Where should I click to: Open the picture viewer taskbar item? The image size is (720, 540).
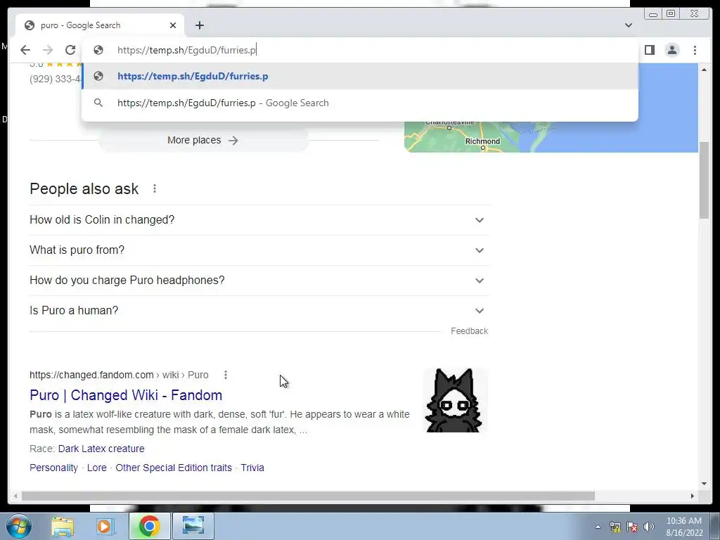tap(193, 526)
